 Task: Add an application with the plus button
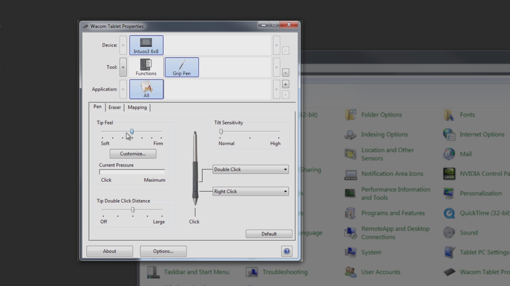(x=286, y=84)
